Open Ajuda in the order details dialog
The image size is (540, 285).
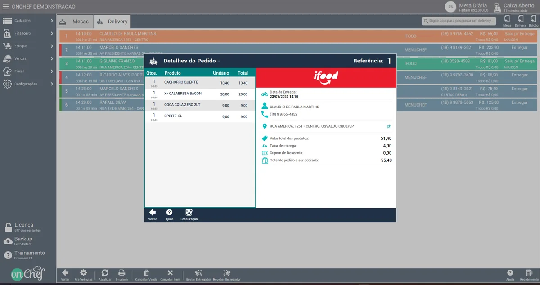pyautogui.click(x=169, y=214)
